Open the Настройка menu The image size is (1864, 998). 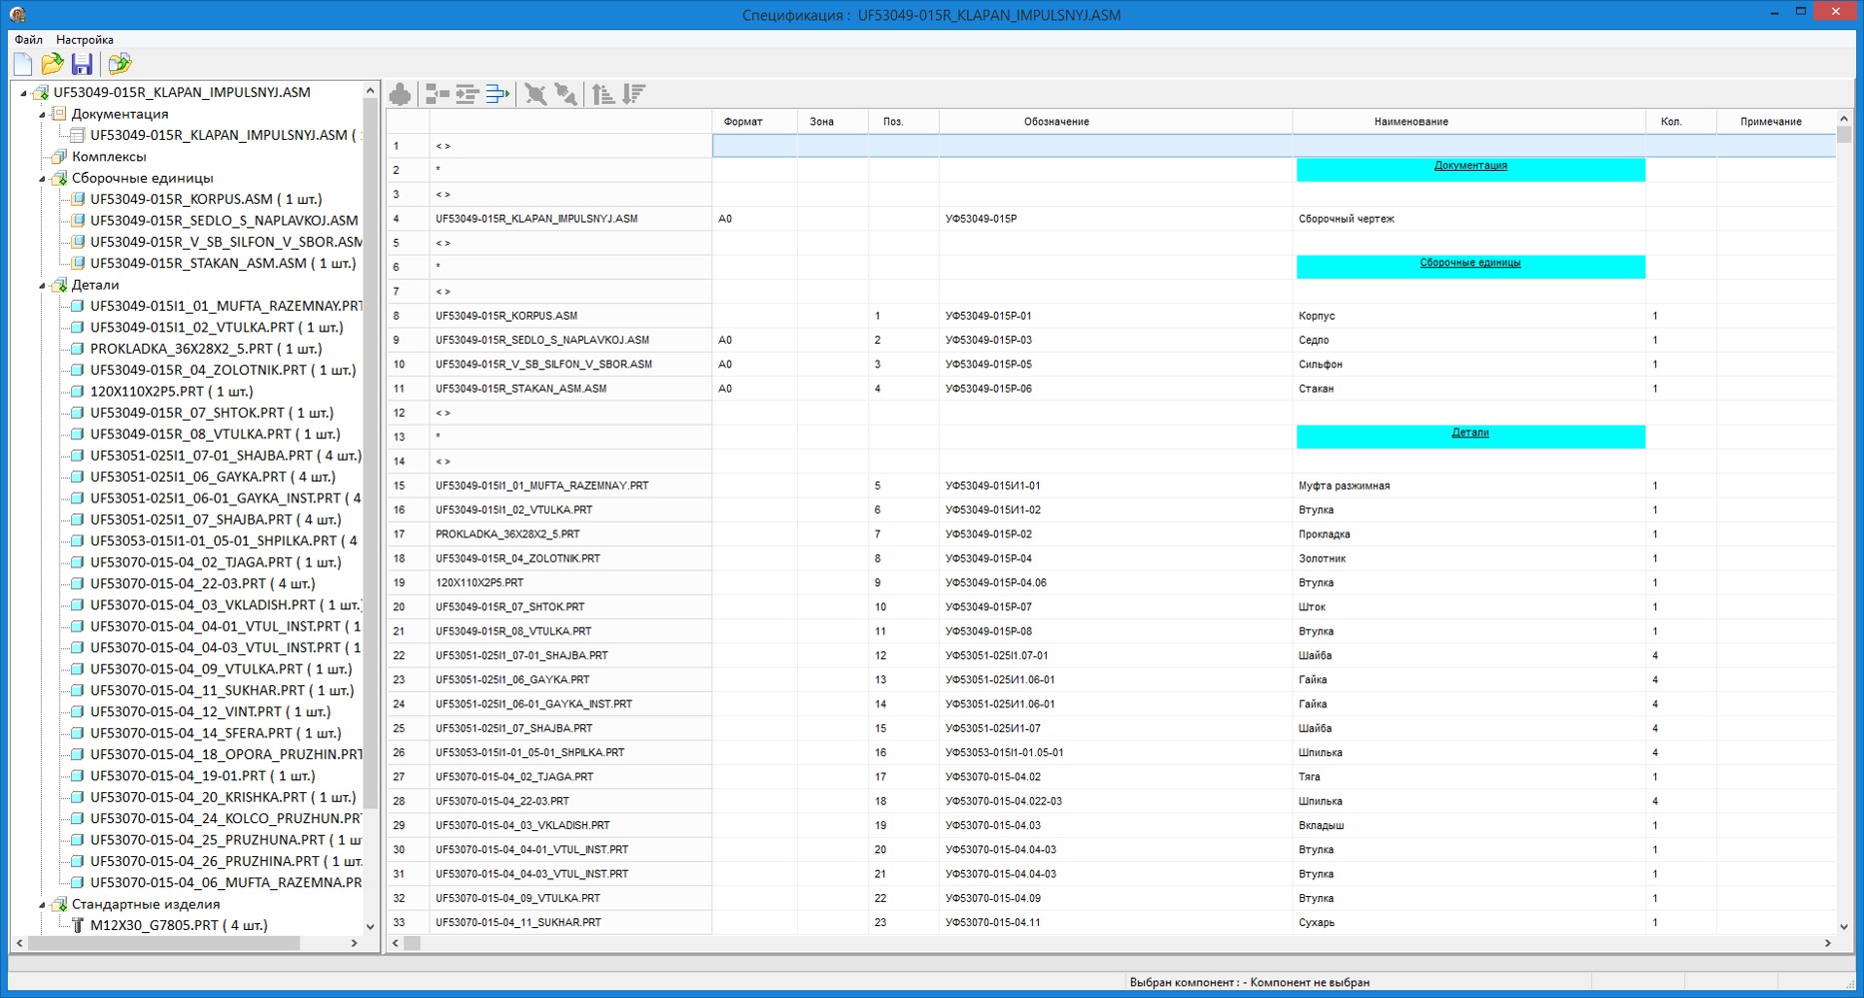pyautogui.click(x=85, y=40)
